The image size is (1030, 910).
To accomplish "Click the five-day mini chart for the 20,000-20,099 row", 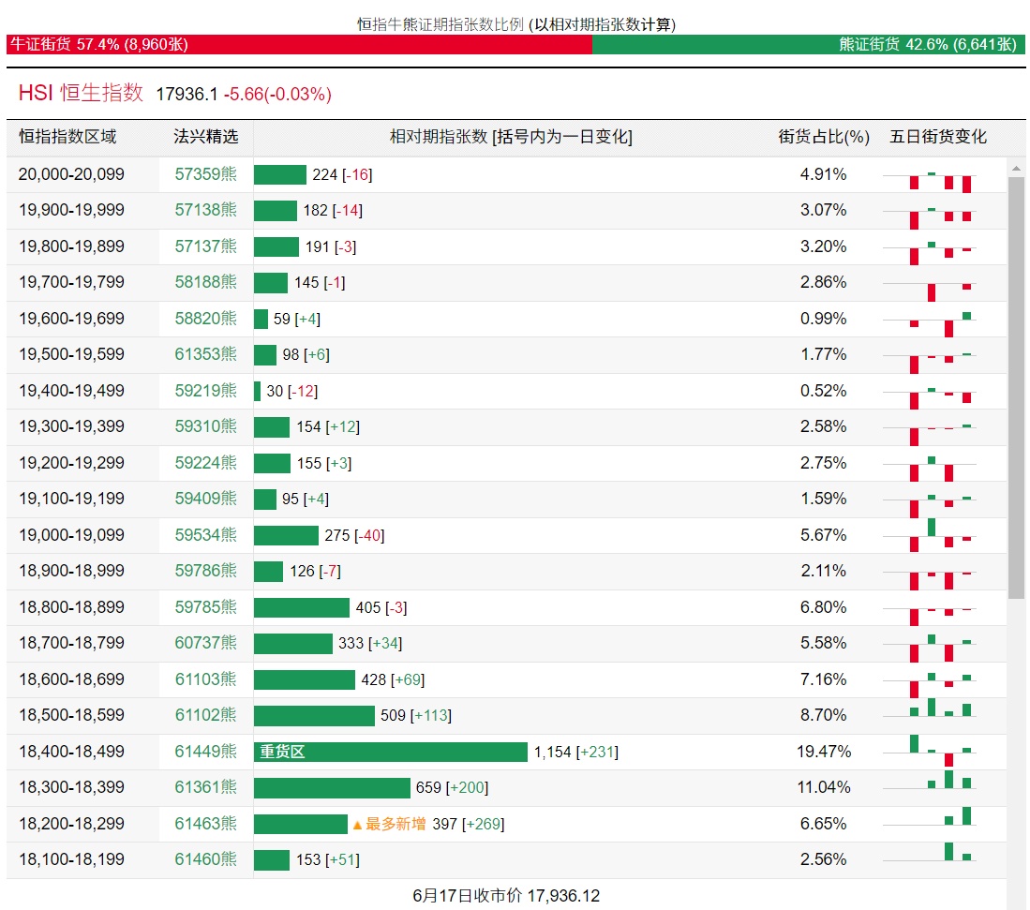I will click(930, 175).
